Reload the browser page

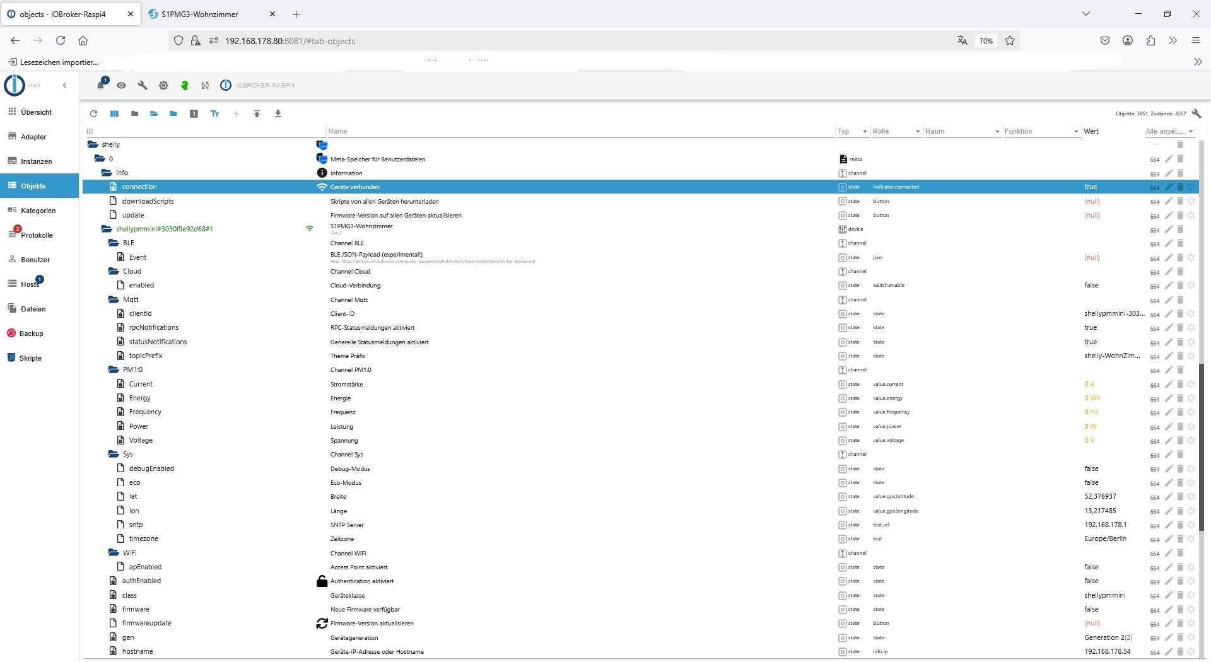click(x=61, y=41)
